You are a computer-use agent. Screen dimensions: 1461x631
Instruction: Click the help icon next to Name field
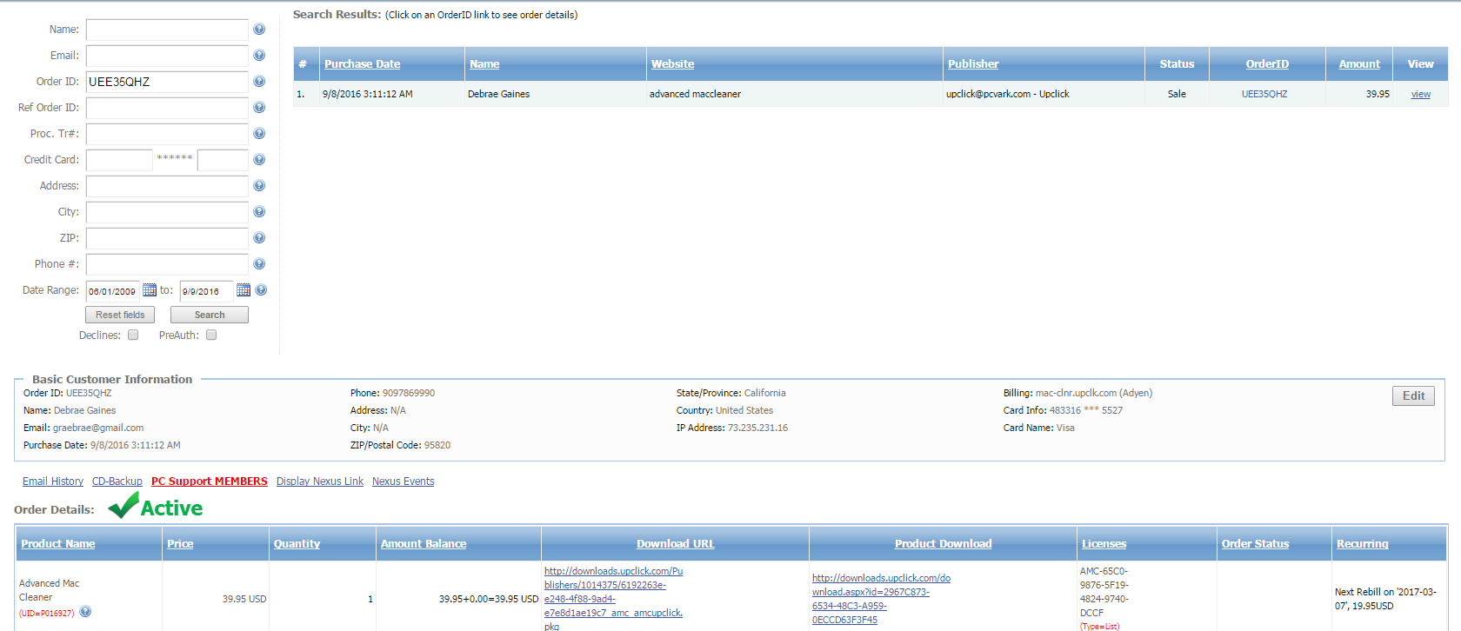point(259,30)
